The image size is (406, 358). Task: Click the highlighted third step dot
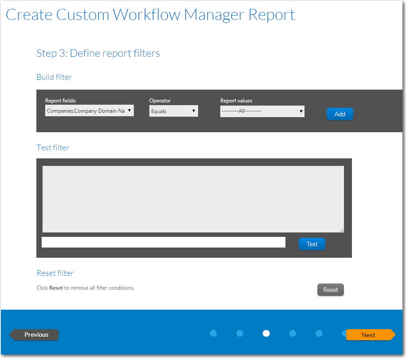266,333
